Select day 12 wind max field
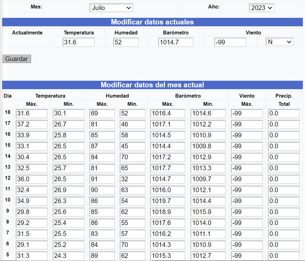Image resolution: width=305 pixels, height=261 pixels. click(247, 179)
